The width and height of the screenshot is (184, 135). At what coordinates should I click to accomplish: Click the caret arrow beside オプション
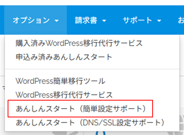coord(57,21)
